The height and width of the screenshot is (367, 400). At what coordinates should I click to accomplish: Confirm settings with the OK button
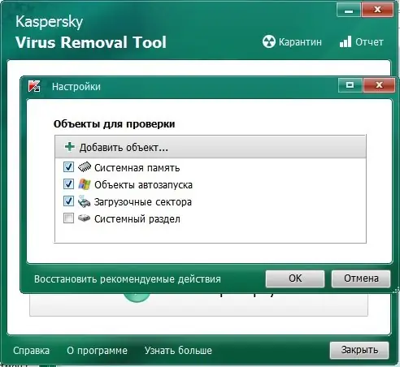(295, 278)
